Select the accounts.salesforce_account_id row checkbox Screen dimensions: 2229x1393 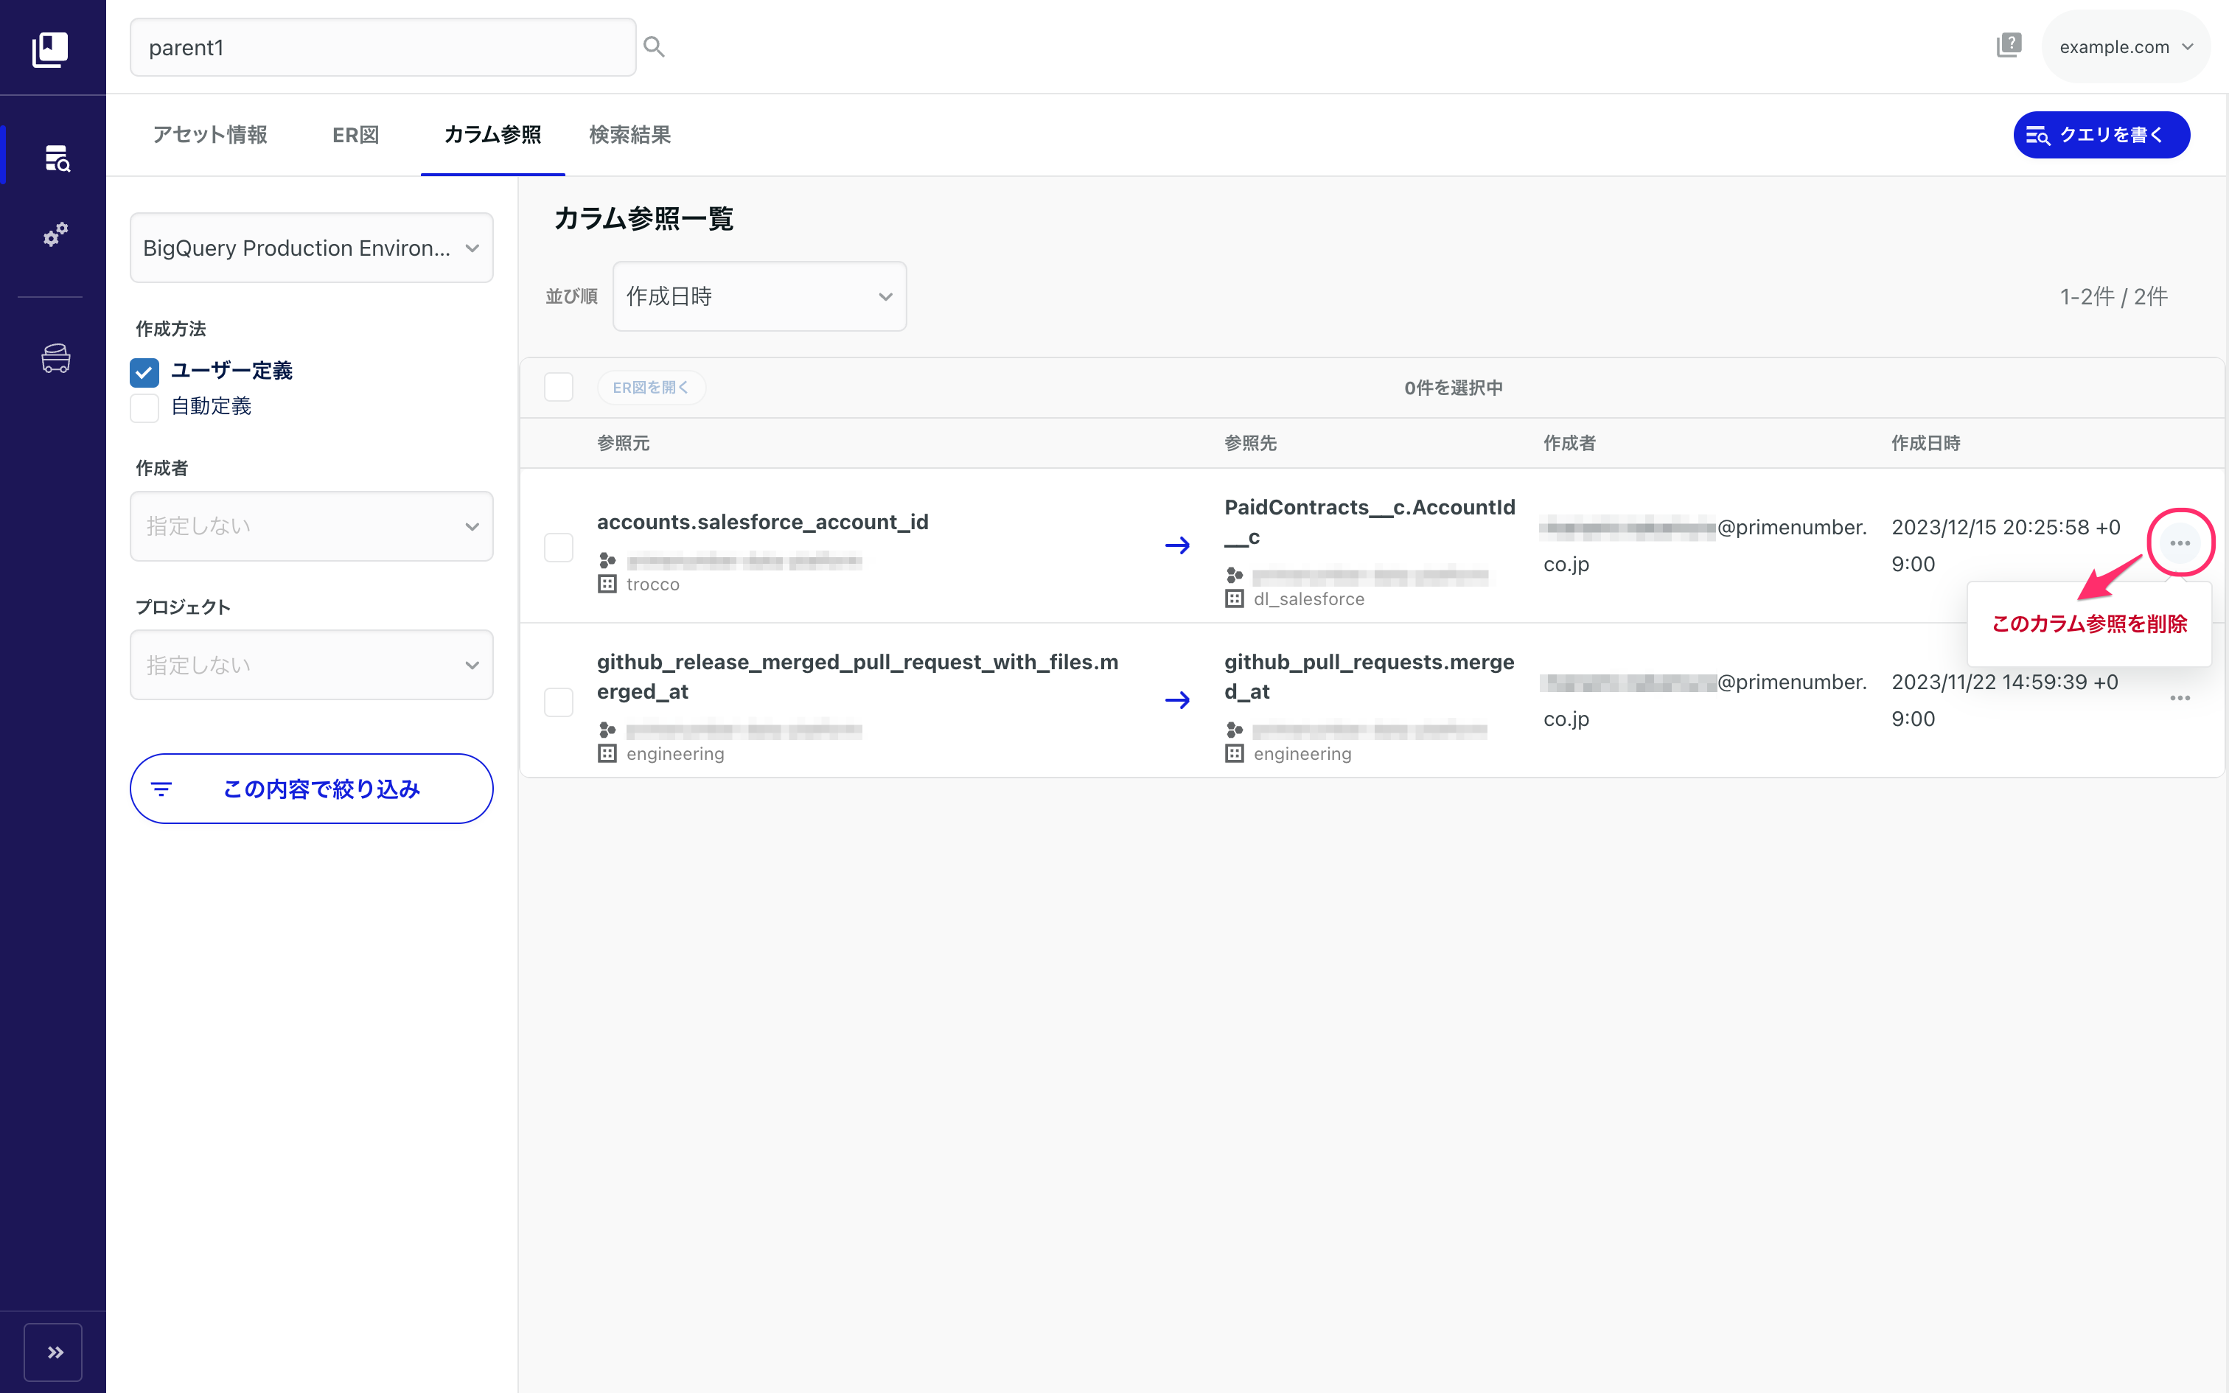pyautogui.click(x=558, y=547)
